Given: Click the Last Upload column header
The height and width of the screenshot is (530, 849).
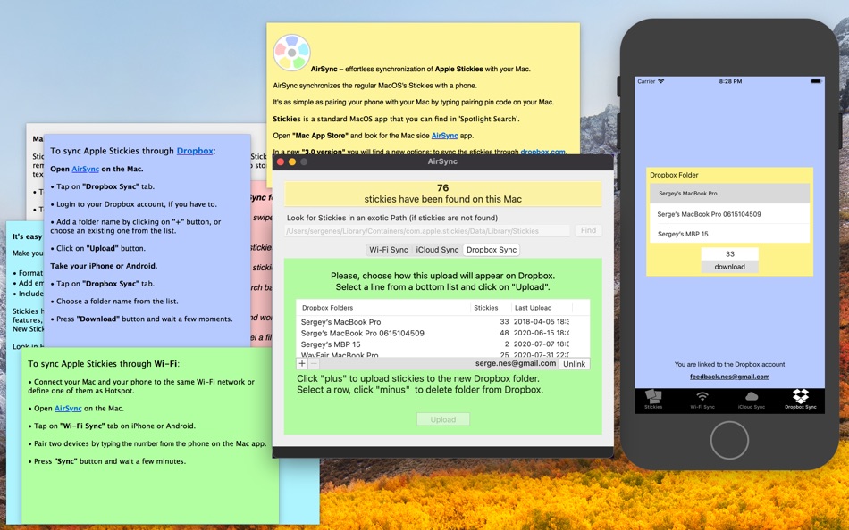Looking at the screenshot, I should 541,308.
